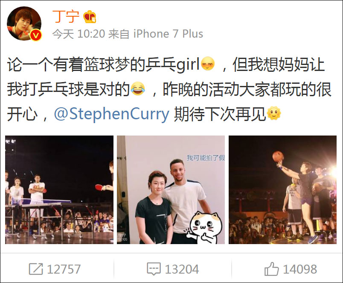343x283 pixels.
Task: Click the crown membership badge
Action: [90, 17]
